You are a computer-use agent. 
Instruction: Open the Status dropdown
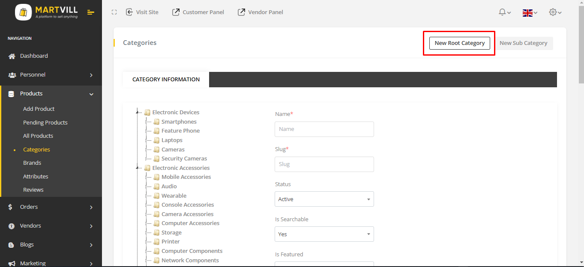(x=324, y=199)
